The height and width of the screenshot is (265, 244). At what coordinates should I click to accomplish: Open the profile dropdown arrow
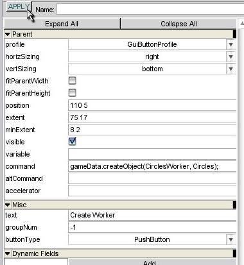(231, 44)
